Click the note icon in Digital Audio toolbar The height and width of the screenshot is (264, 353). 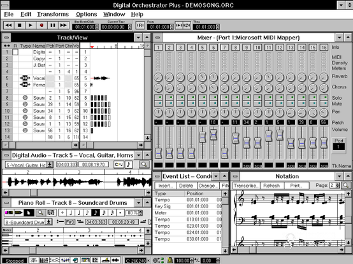point(129,165)
